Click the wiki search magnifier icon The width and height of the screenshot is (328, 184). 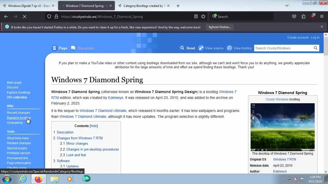pyautogui.click(x=315, y=48)
